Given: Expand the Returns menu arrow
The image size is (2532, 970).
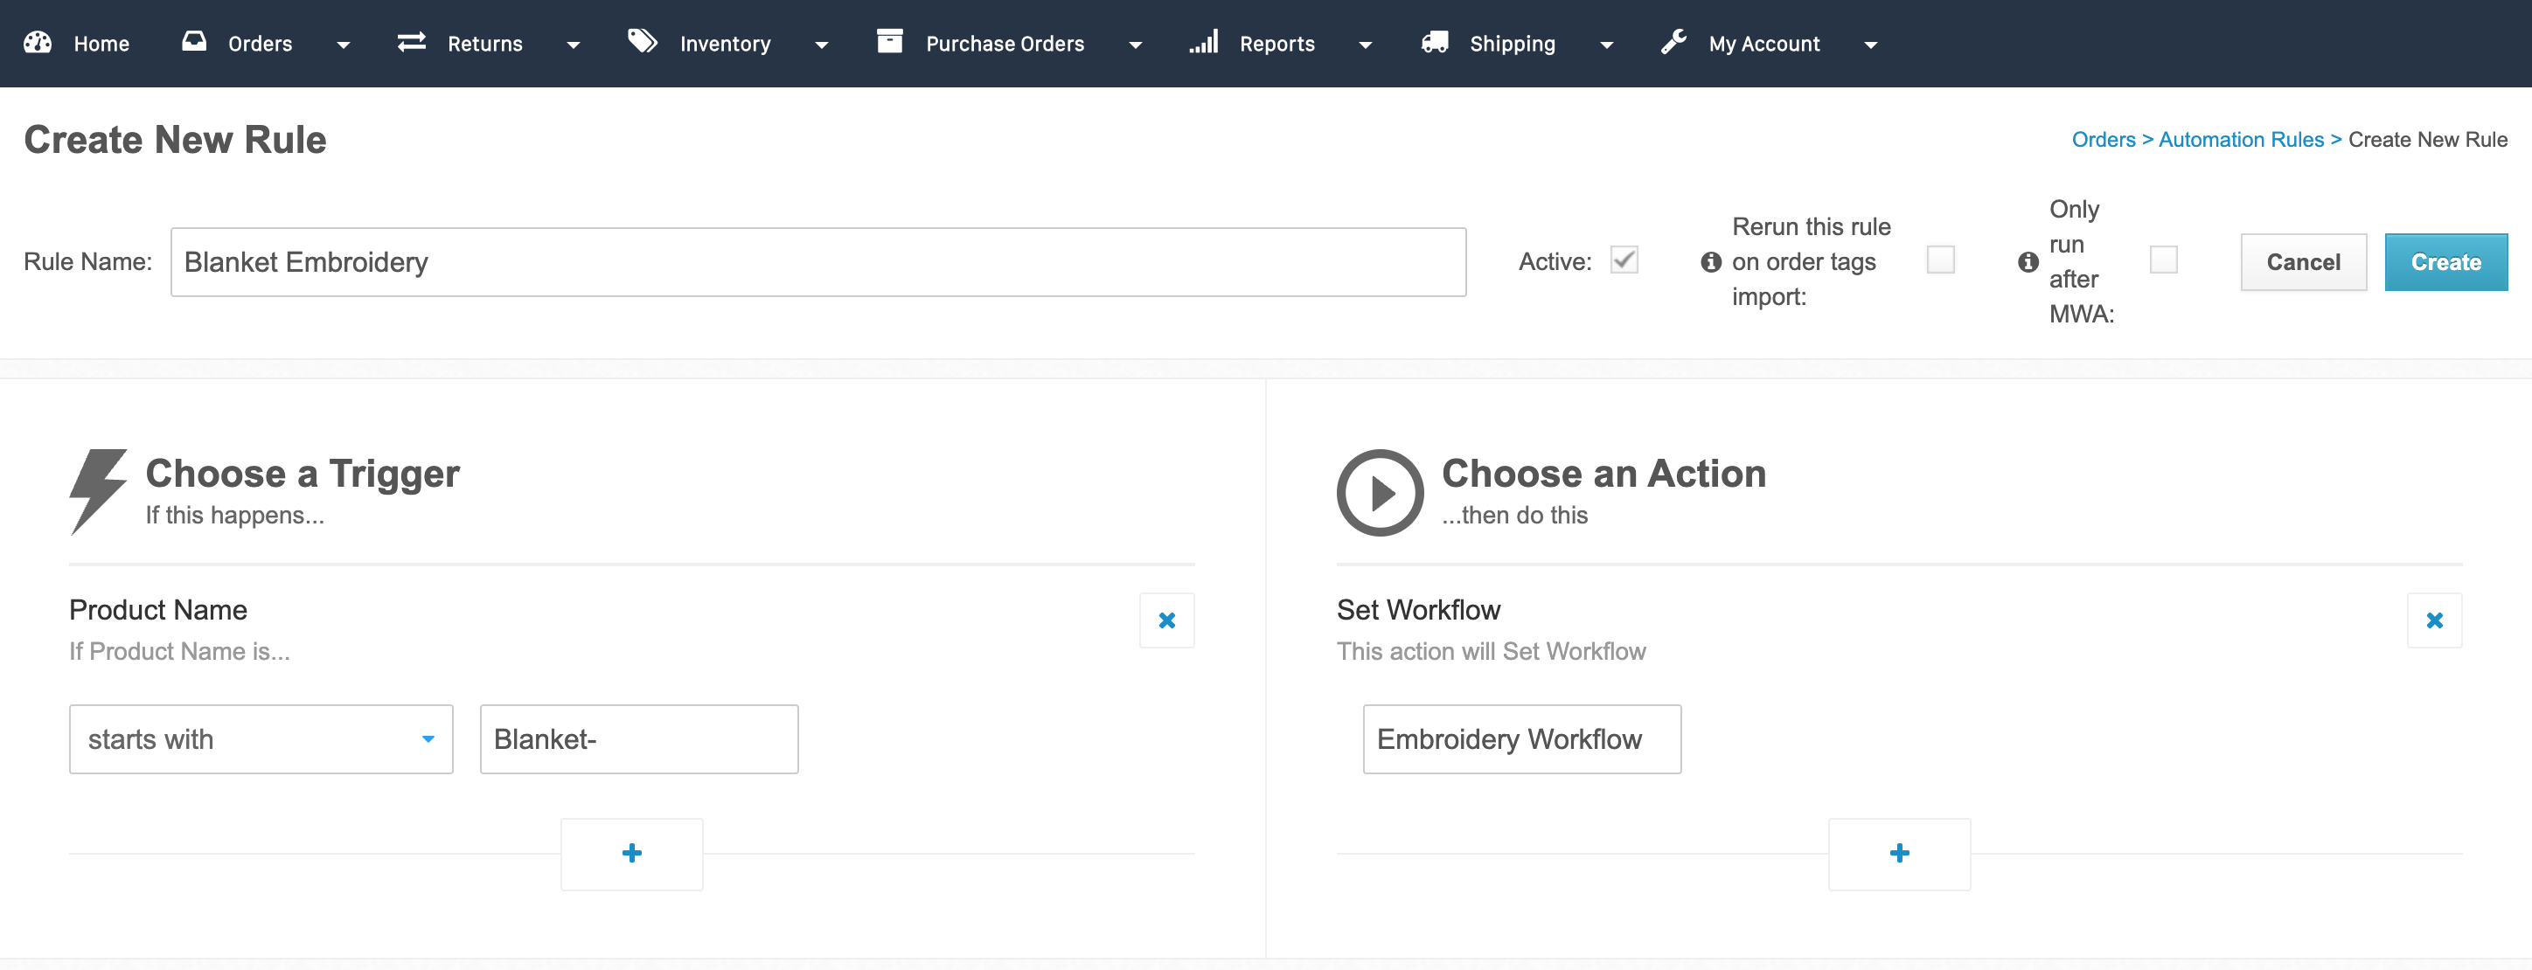Looking at the screenshot, I should 574,45.
